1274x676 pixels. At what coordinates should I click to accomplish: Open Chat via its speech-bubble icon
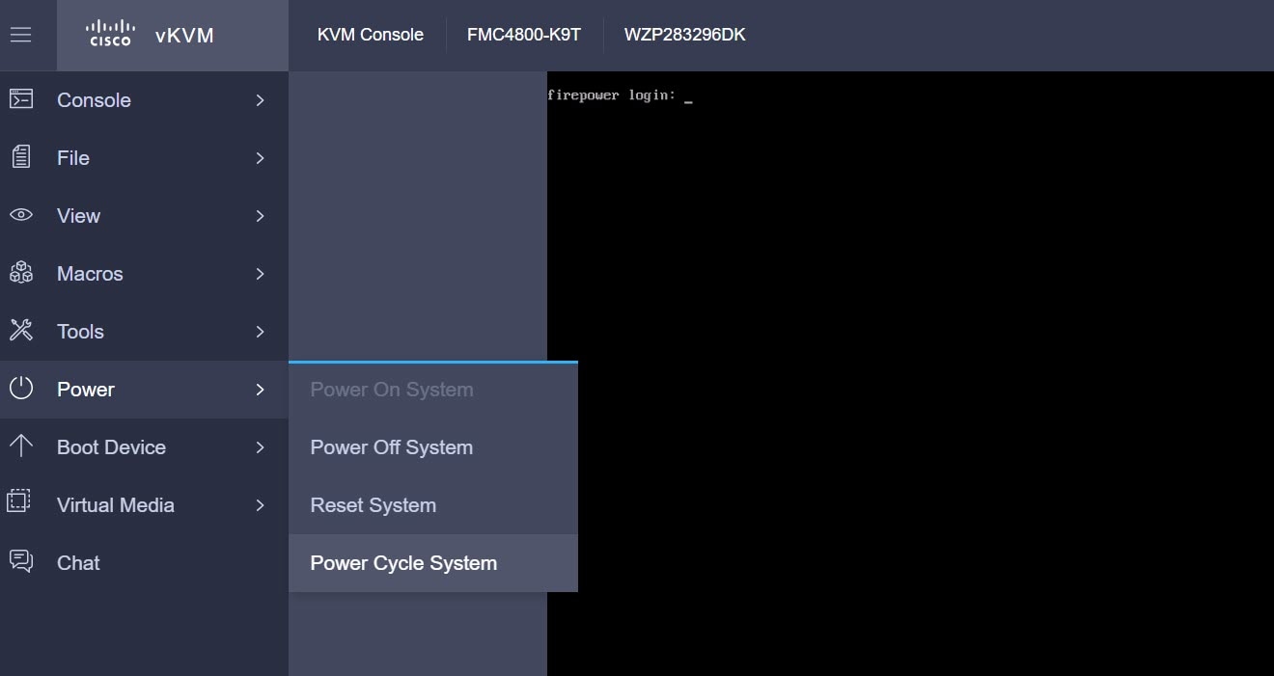tap(21, 562)
